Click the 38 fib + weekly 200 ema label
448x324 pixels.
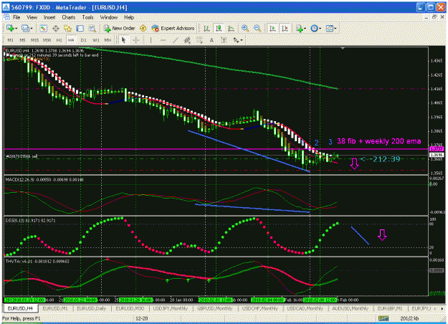tap(379, 141)
